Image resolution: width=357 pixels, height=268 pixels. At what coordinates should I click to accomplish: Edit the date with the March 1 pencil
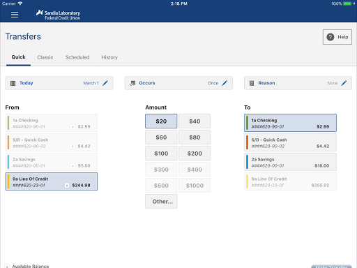[x=105, y=83]
